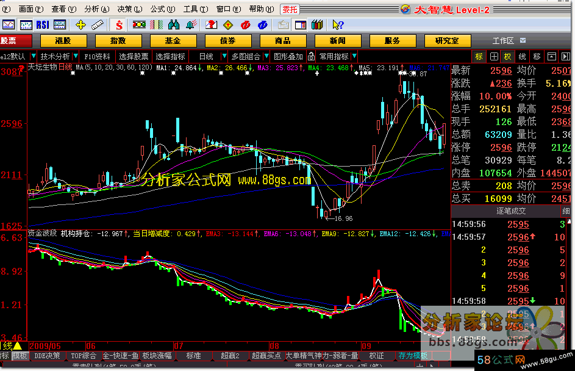Screen dimensions: 575x371
Task: Go to the 债券 section
Action: (228, 41)
